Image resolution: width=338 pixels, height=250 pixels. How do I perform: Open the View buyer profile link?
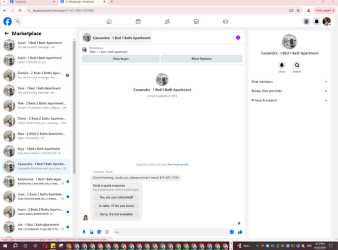[x=178, y=164]
